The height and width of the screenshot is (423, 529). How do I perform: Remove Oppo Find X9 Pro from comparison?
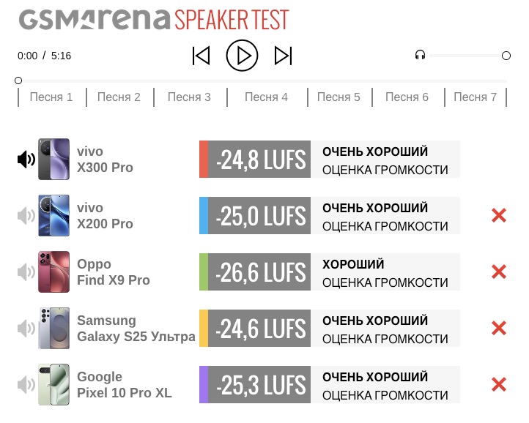pos(499,272)
